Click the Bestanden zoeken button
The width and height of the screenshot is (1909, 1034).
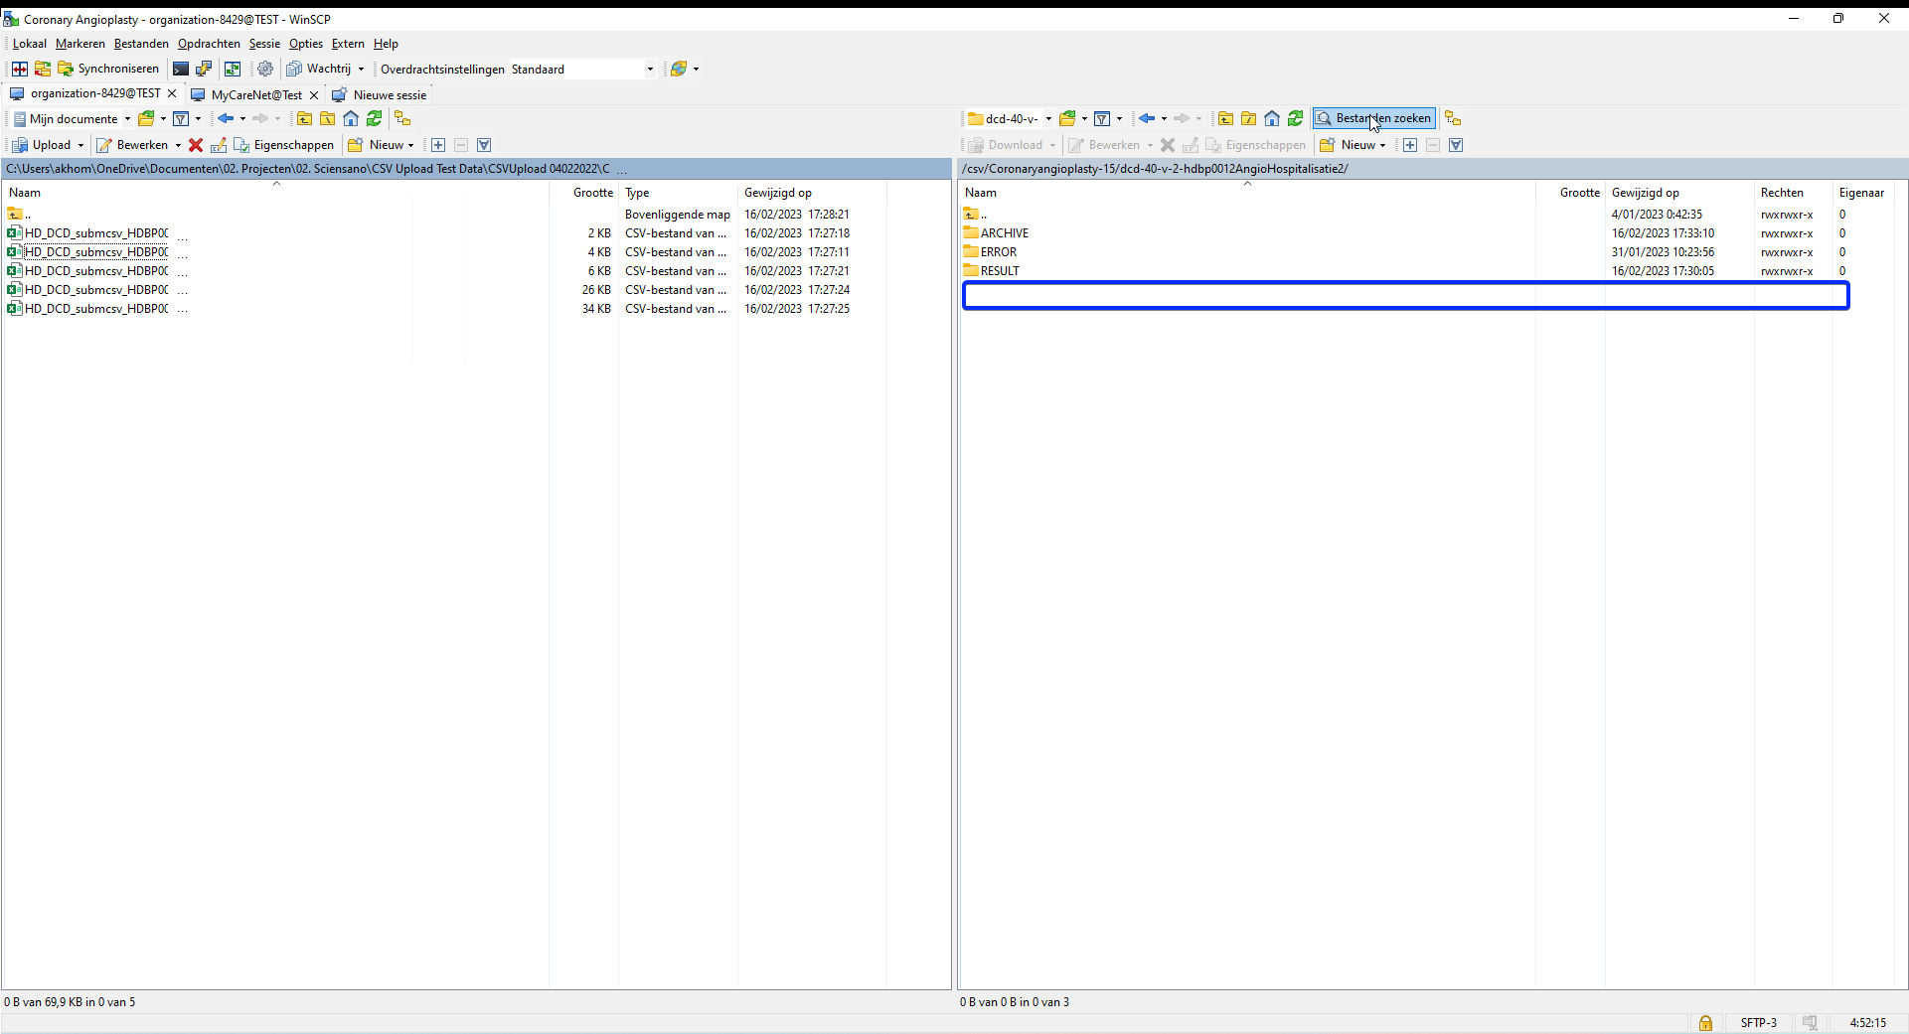1373,118
